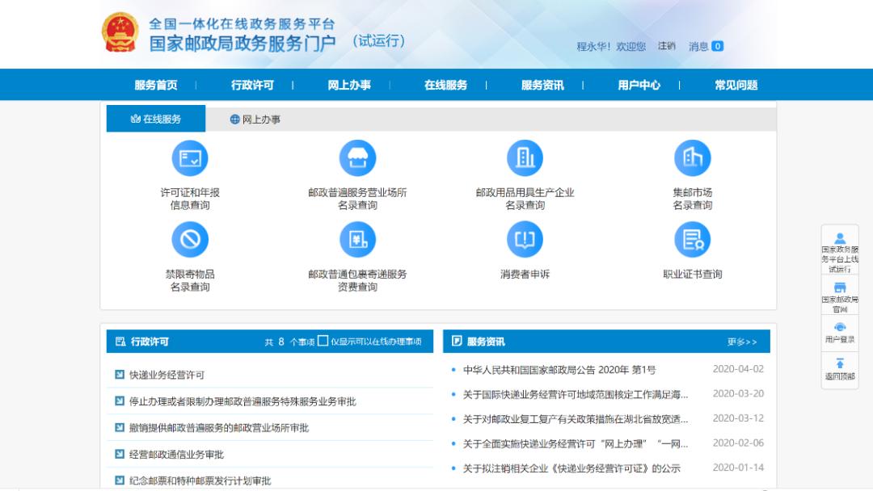Open the 许可证和年报信息查询 icon

[x=190, y=158]
